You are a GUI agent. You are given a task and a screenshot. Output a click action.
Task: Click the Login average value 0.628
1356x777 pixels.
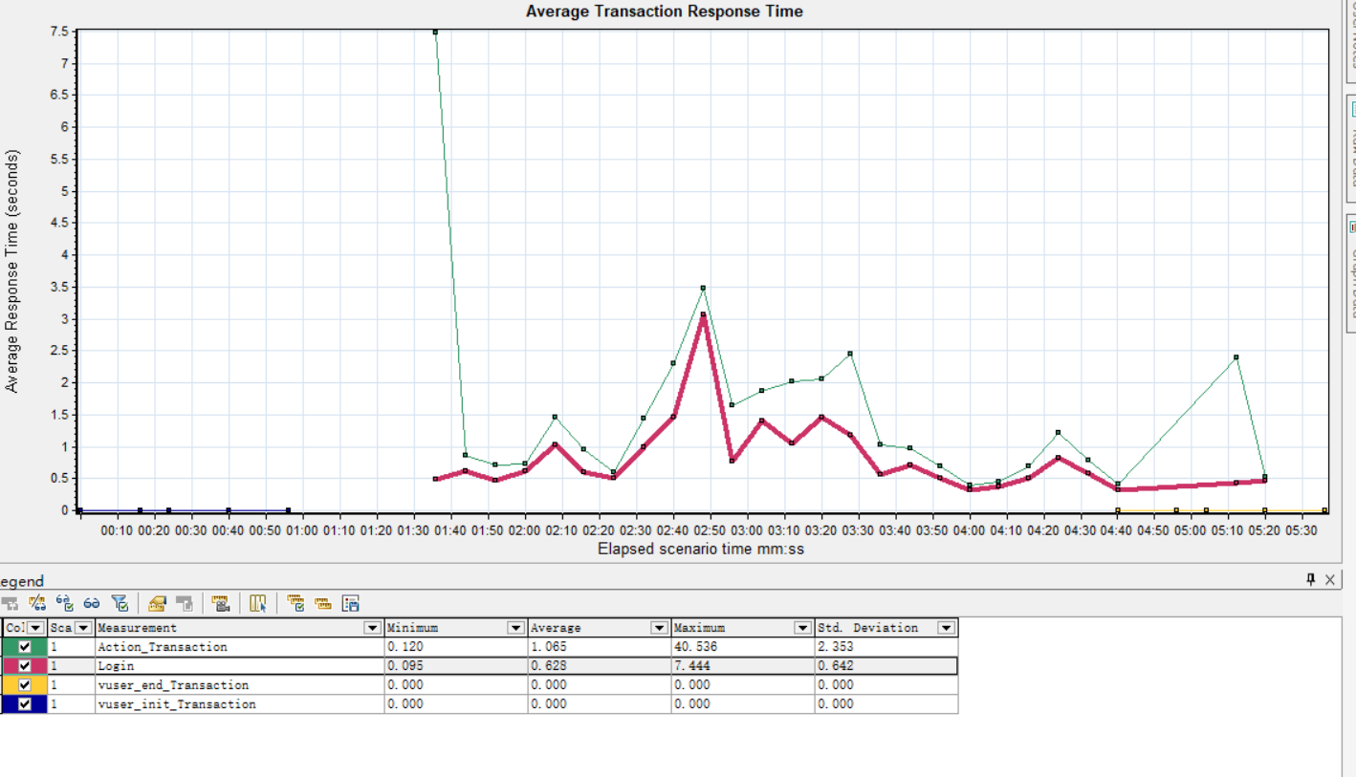[x=548, y=666]
